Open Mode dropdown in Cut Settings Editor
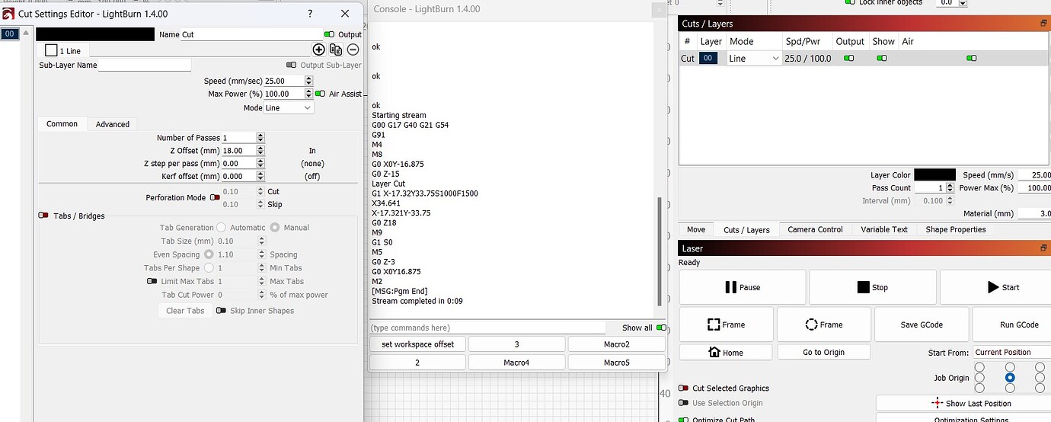1051x422 pixels. click(289, 107)
